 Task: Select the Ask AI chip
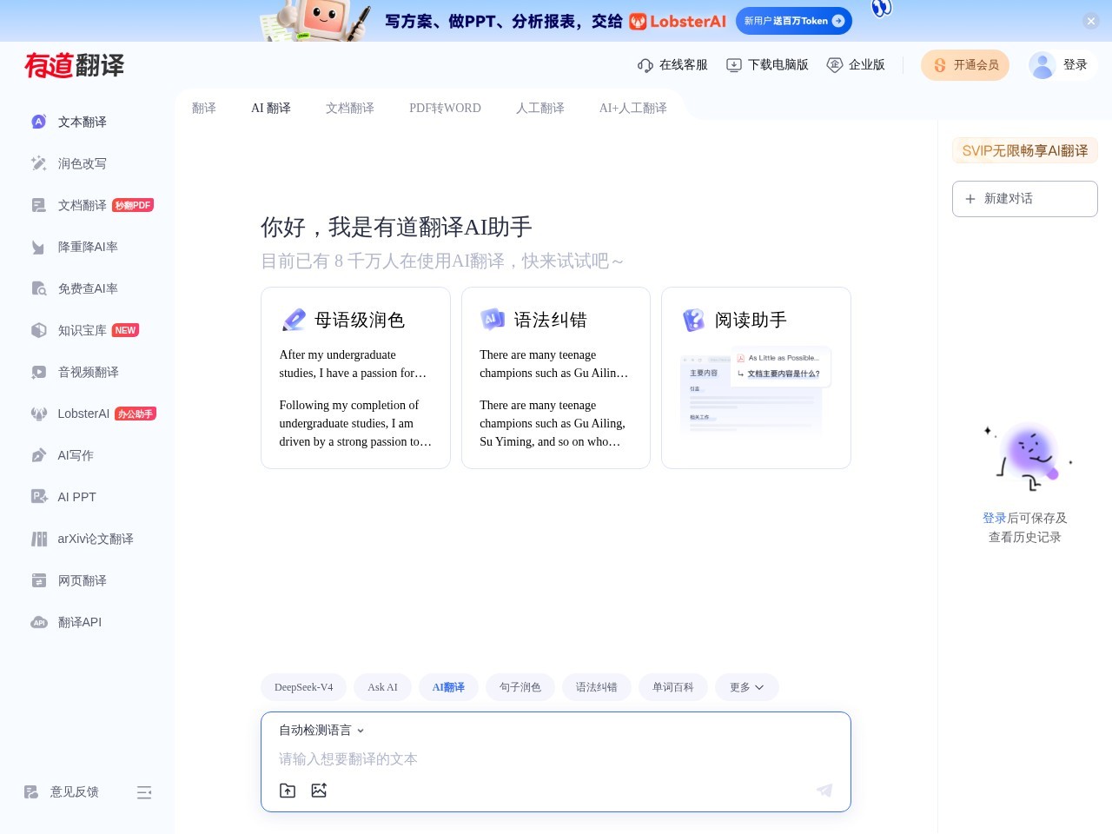pos(382,687)
